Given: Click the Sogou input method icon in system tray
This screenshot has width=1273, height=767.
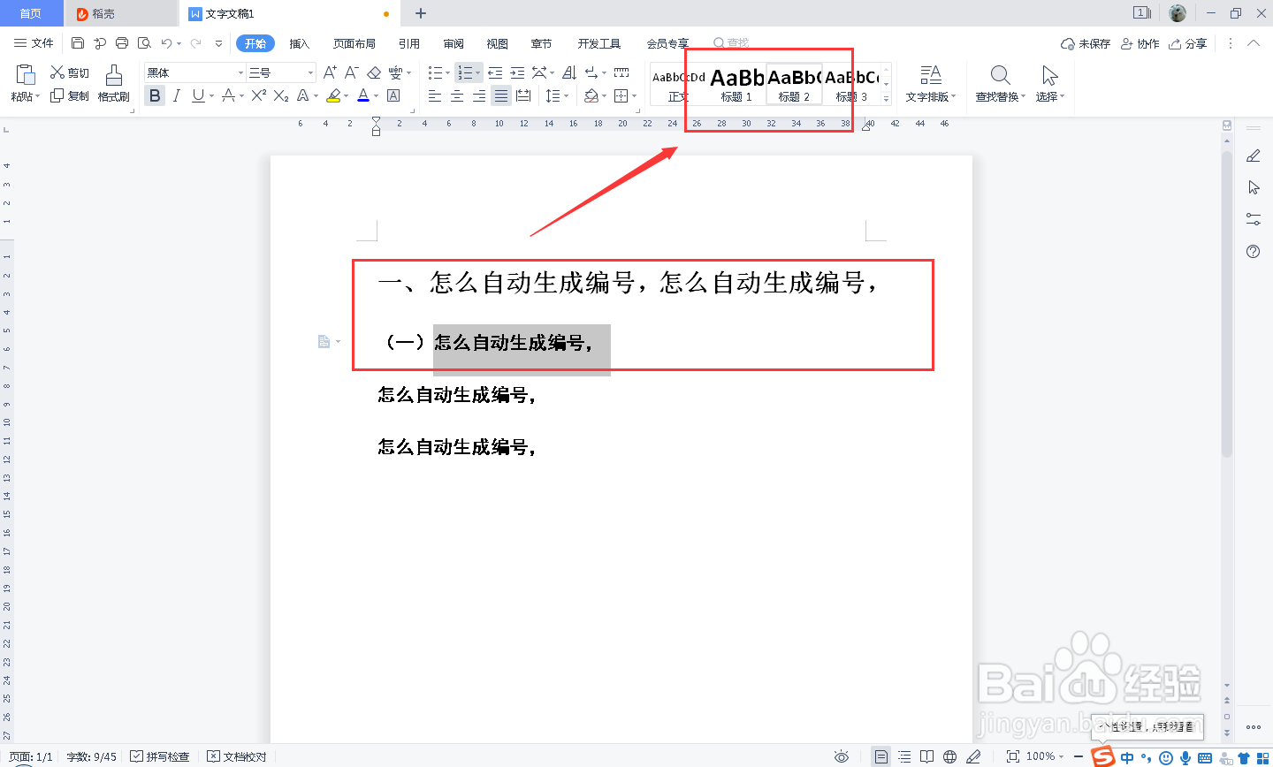Looking at the screenshot, I should click(x=1102, y=756).
